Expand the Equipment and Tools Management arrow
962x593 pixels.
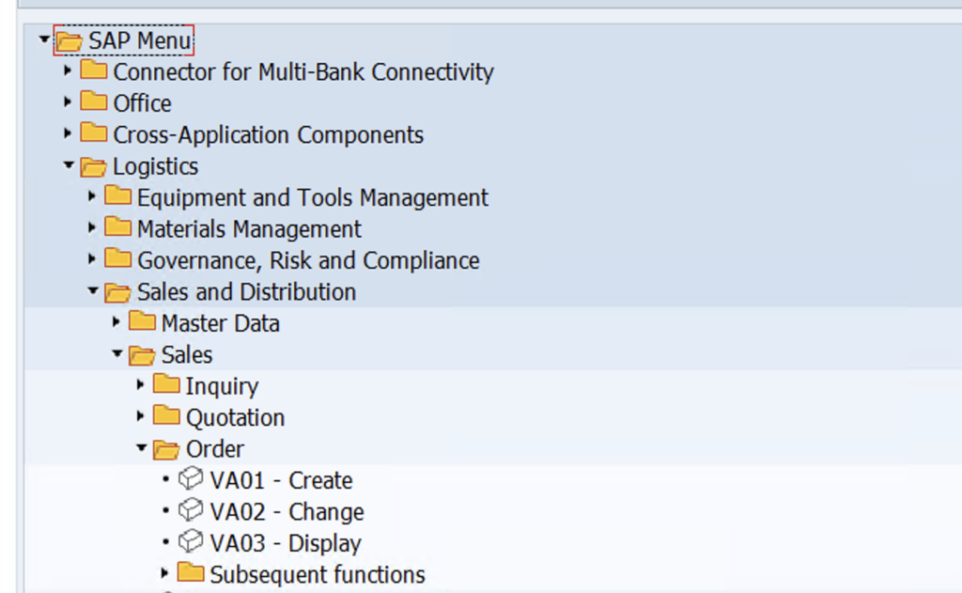[x=91, y=196]
